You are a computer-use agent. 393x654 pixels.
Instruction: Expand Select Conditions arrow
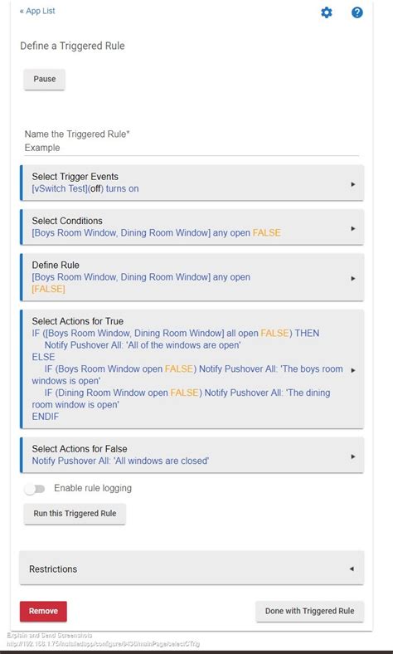(x=353, y=228)
